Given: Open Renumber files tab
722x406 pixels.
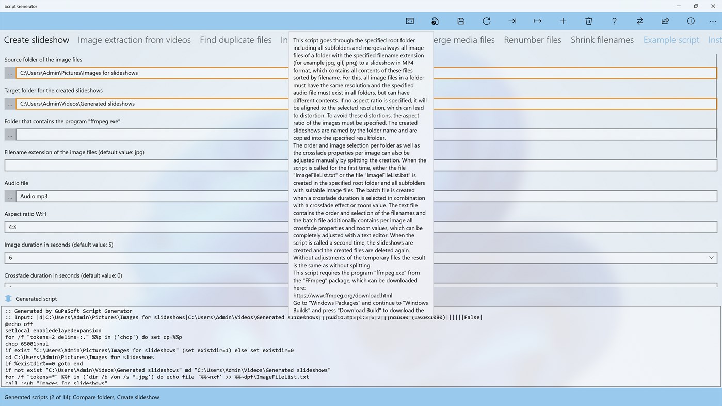Looking at the screenshot, I should click(x=533, y=40).
